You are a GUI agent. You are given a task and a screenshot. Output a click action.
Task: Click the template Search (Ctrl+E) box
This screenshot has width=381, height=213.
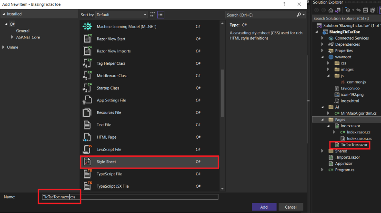(261, 15)
